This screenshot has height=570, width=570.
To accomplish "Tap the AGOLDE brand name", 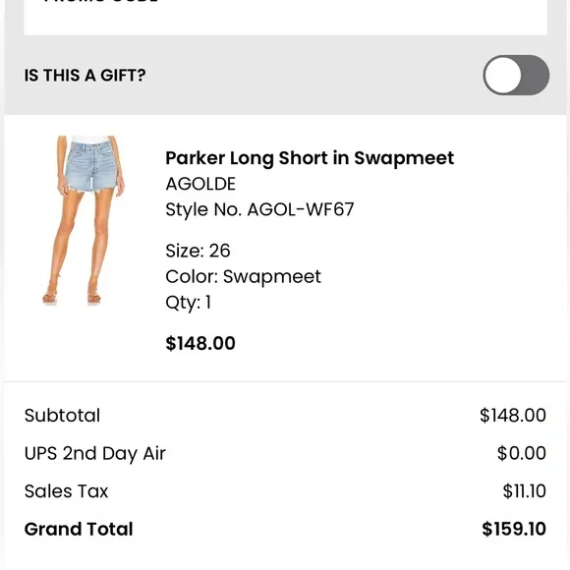I will (x=200, y=184).
